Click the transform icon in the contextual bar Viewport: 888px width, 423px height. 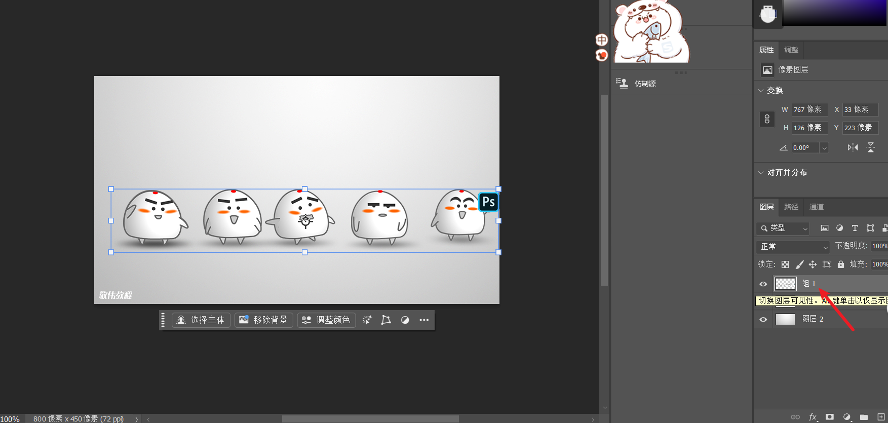[386, 320]
